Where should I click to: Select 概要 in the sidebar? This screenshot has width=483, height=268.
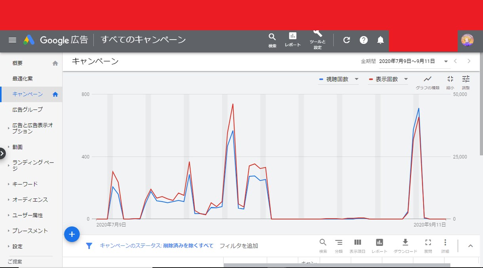click(31, 63)
